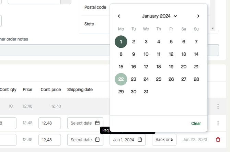Click the Jan 1, 2024 date field

pos(124,140)
